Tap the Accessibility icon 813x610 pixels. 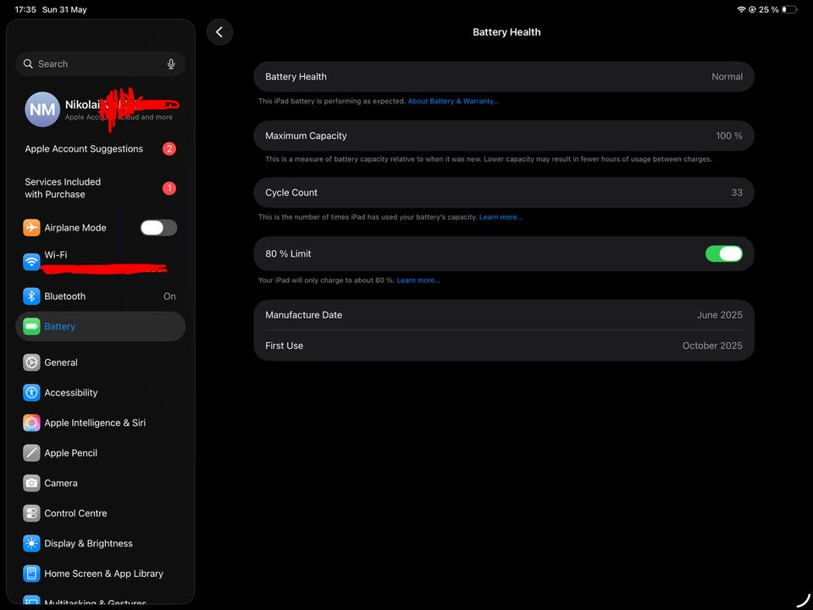point(31,392)
